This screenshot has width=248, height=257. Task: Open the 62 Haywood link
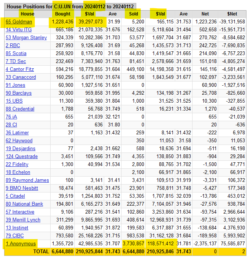(19, 140)
